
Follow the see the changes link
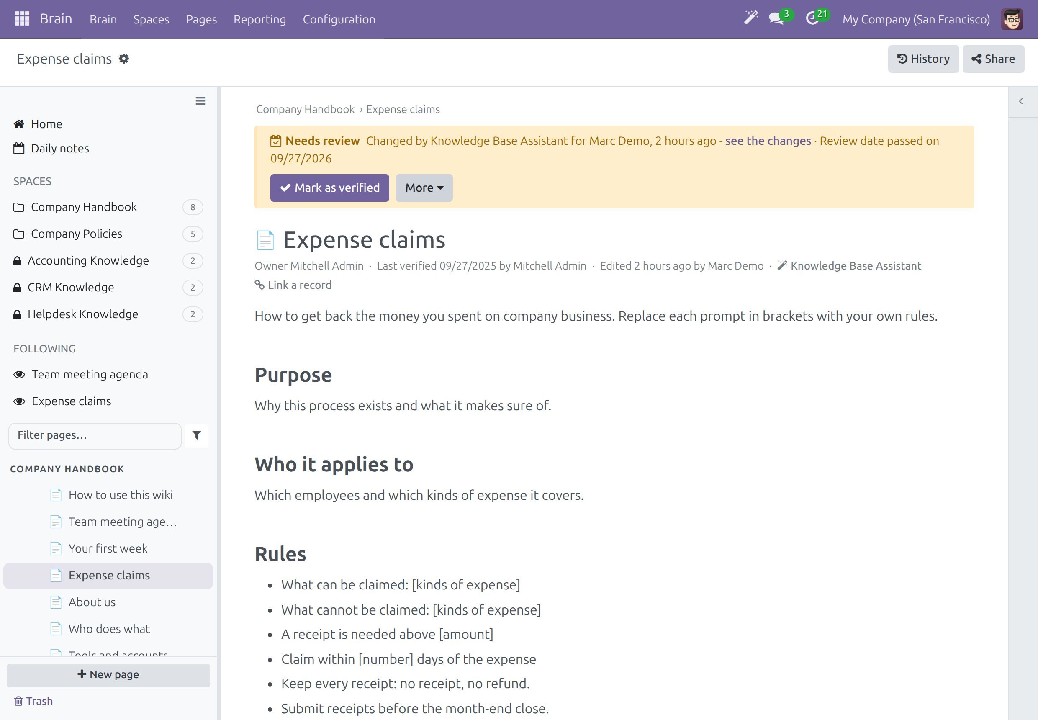point(768,141)
